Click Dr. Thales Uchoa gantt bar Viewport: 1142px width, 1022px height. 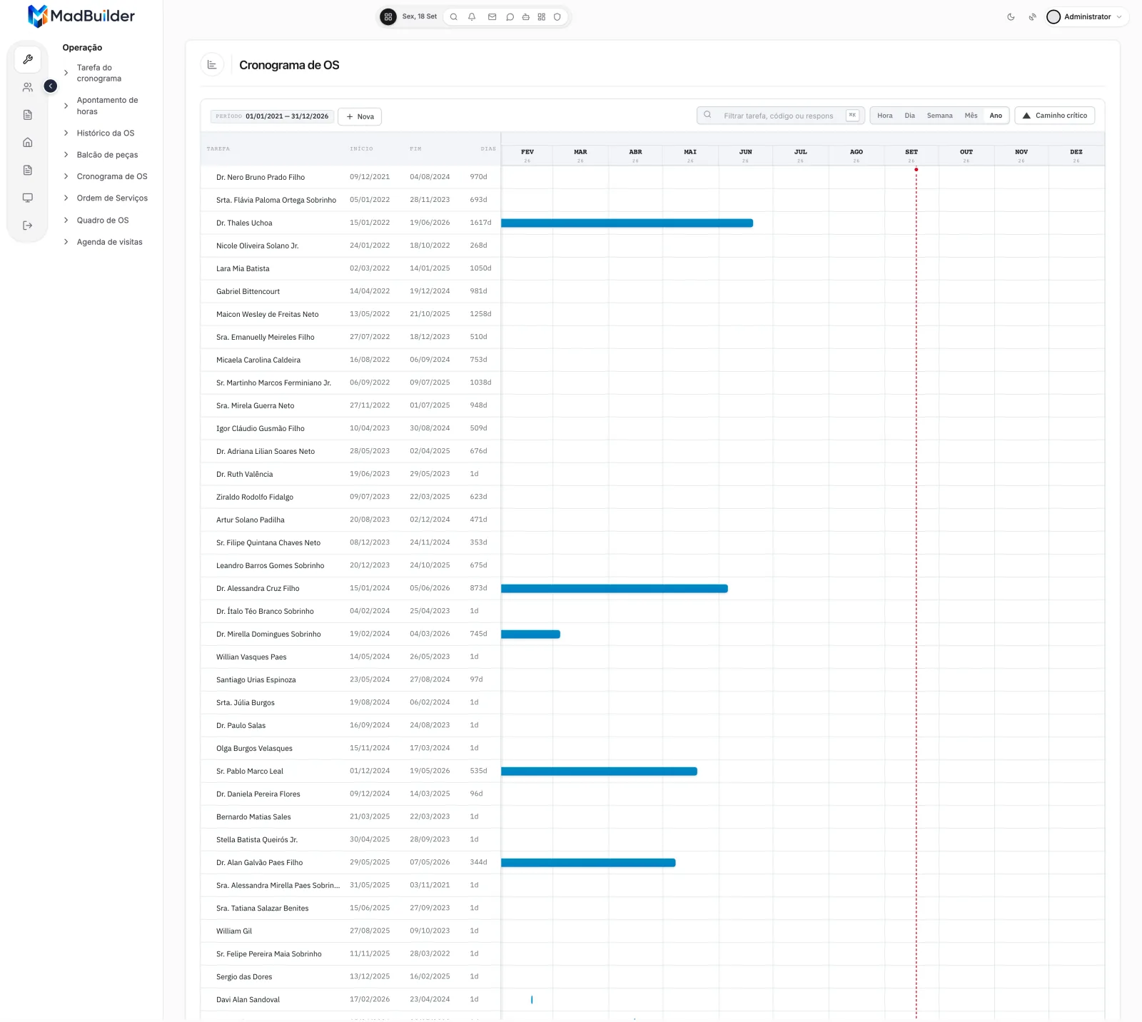[627, 223]
